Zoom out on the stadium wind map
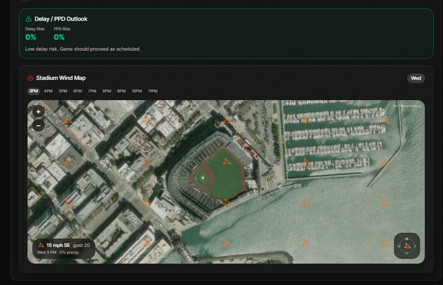This screenshot has width=443, height=285. [x=39, y=125]
